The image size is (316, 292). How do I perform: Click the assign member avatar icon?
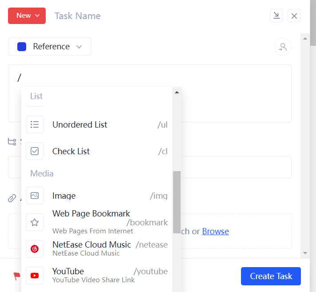coord(282,47)
